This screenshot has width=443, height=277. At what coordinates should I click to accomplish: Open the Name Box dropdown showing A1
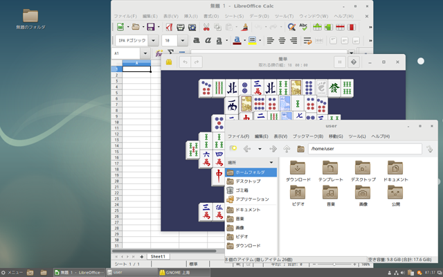(x=145, y=53)
